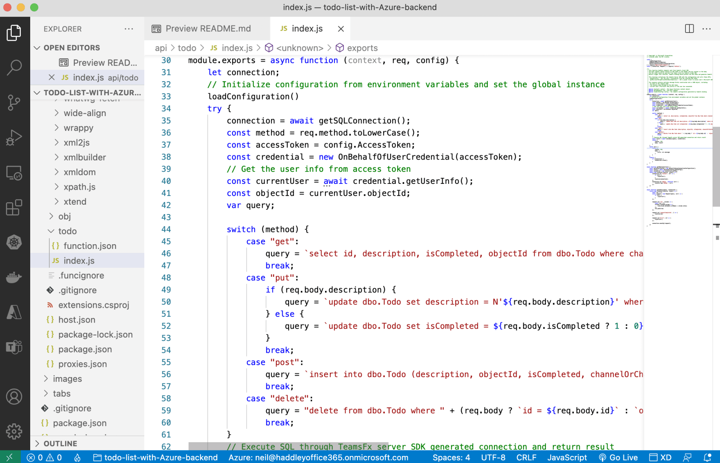Switch to the Preview README.md tab

click(x=207, y=29)
